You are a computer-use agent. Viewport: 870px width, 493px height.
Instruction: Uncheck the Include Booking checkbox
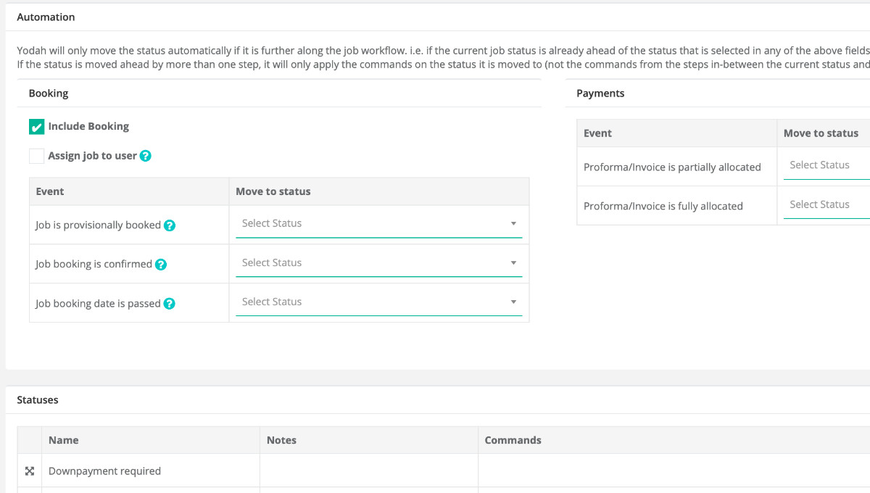click(37, 127)
